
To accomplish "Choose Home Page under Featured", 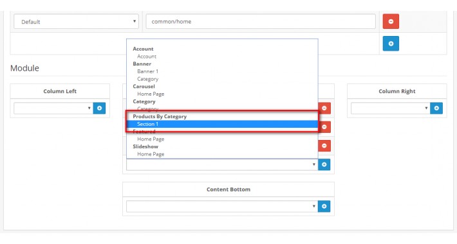I will pyautogui.click(x=151, y=139).
